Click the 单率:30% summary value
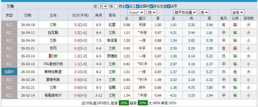This screenshot has width=258, height=107. click(169, 103)
